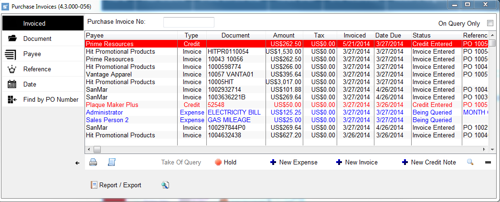
Task: Click the horizontal scrollbar thumb
Action: pyautogui.click(x=97, y=149)
